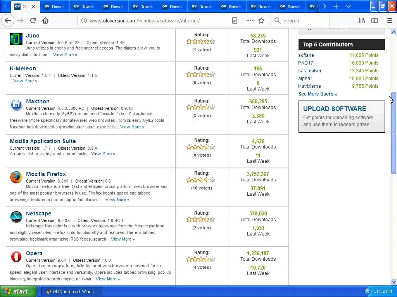The image size is (397, 297).
Task: View more about Maxthon description
Action: 132,127
